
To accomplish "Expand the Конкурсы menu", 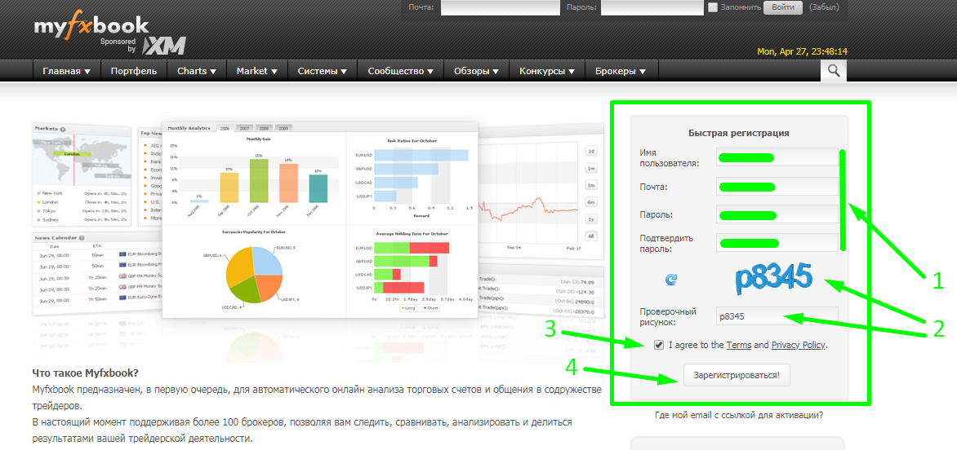I will (547, 71).
